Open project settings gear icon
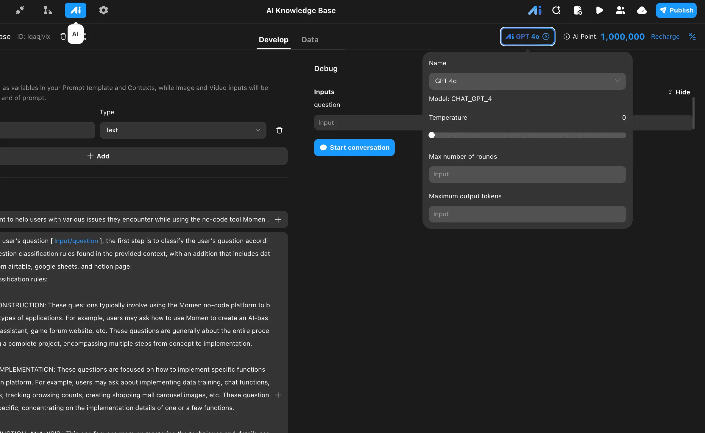This screenshot has height=433, width=705. click(x=103, y=10)
